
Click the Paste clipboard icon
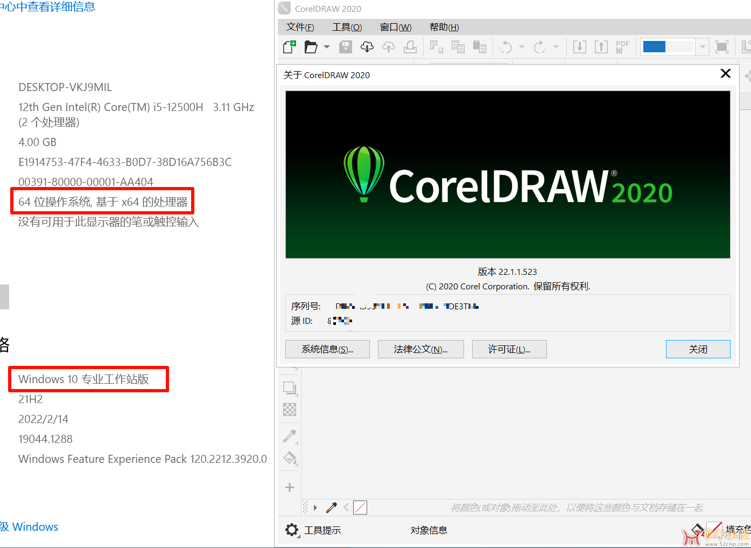coord(480,47)
